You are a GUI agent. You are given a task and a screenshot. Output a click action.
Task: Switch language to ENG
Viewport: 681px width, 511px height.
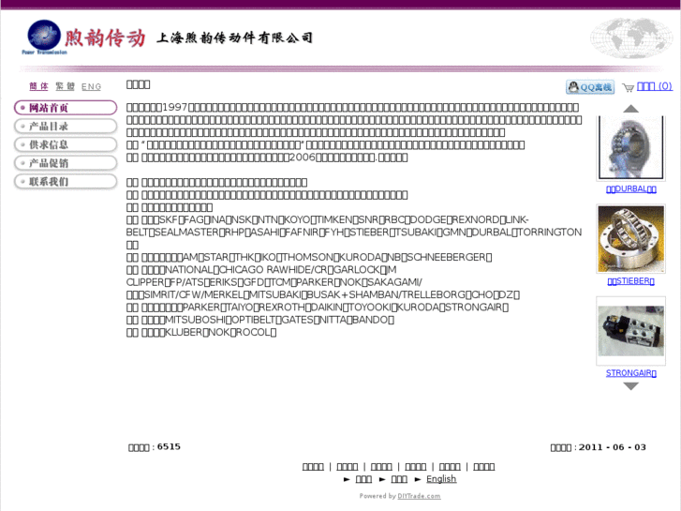point(91,86)
